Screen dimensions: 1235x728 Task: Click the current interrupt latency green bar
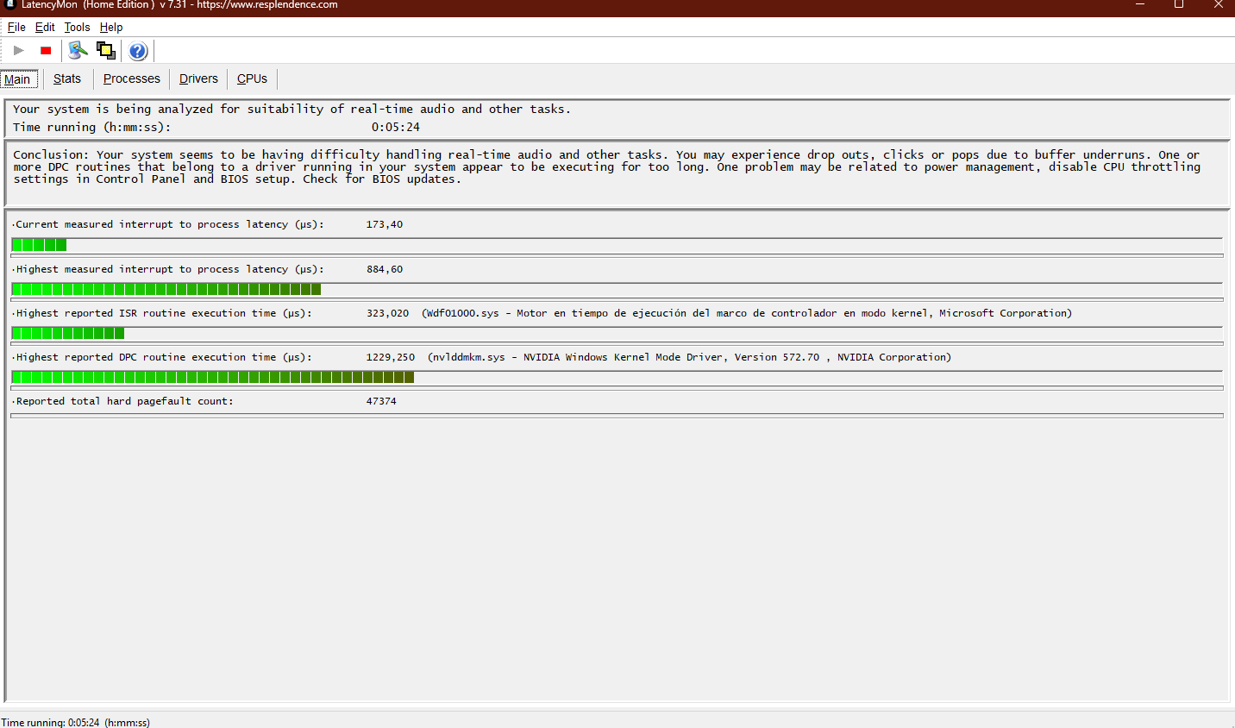(39, 245)
